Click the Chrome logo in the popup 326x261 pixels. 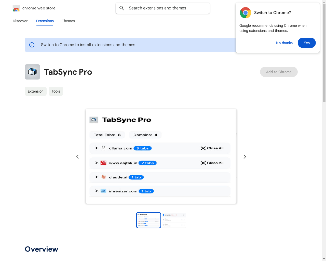pos(246,13)
